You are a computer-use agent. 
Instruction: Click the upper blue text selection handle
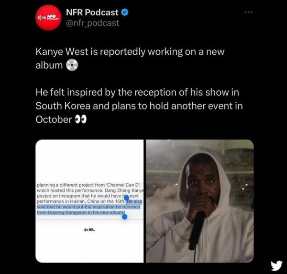[126, 198]
